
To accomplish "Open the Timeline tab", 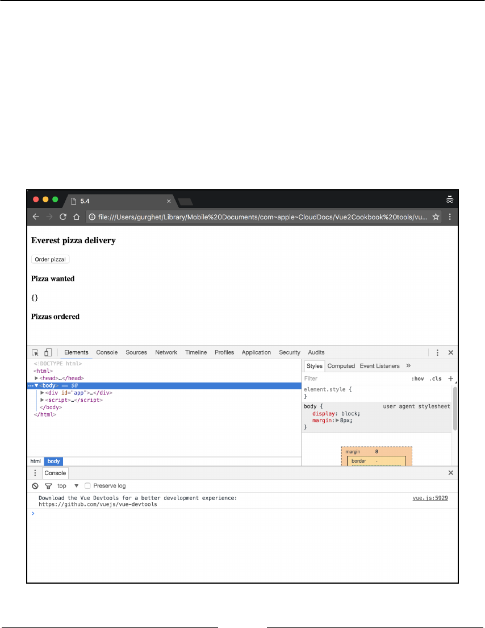I will click(x=196, y=352).
